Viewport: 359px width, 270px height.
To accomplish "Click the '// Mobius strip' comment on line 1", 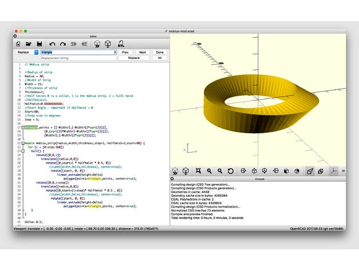I will point(37,65).
